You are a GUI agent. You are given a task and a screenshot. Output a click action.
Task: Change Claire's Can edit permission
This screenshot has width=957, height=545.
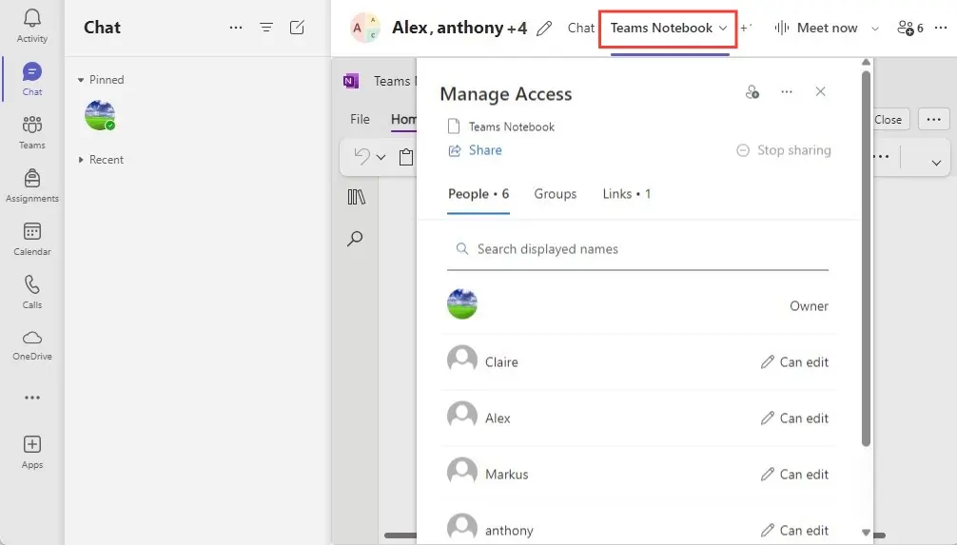[794, 362]
